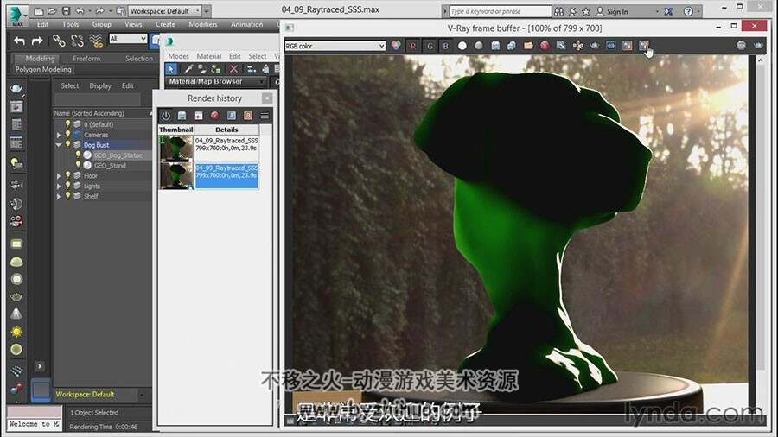
Task: Pick material from object eyedropper icon
Action: point(188,69)
